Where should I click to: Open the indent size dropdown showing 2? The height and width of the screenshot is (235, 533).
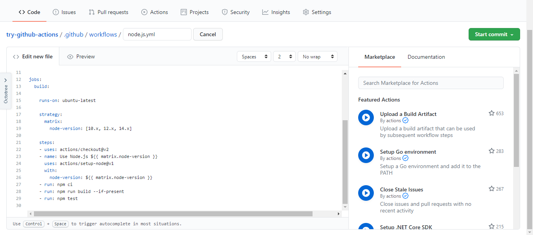tap(284, 57)
